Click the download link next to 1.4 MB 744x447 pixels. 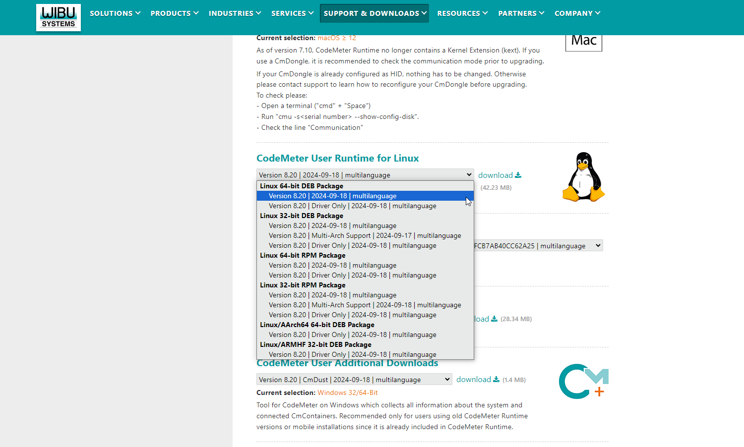click(478, 379)
